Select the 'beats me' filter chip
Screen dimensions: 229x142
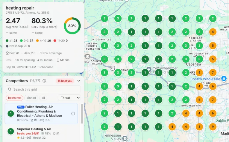pyautogui.click(x=14, y=98)
